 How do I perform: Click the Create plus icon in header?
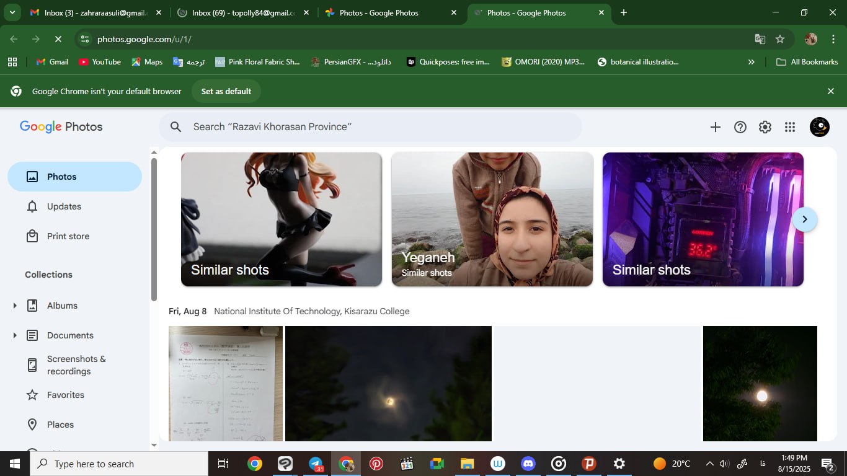715,127
